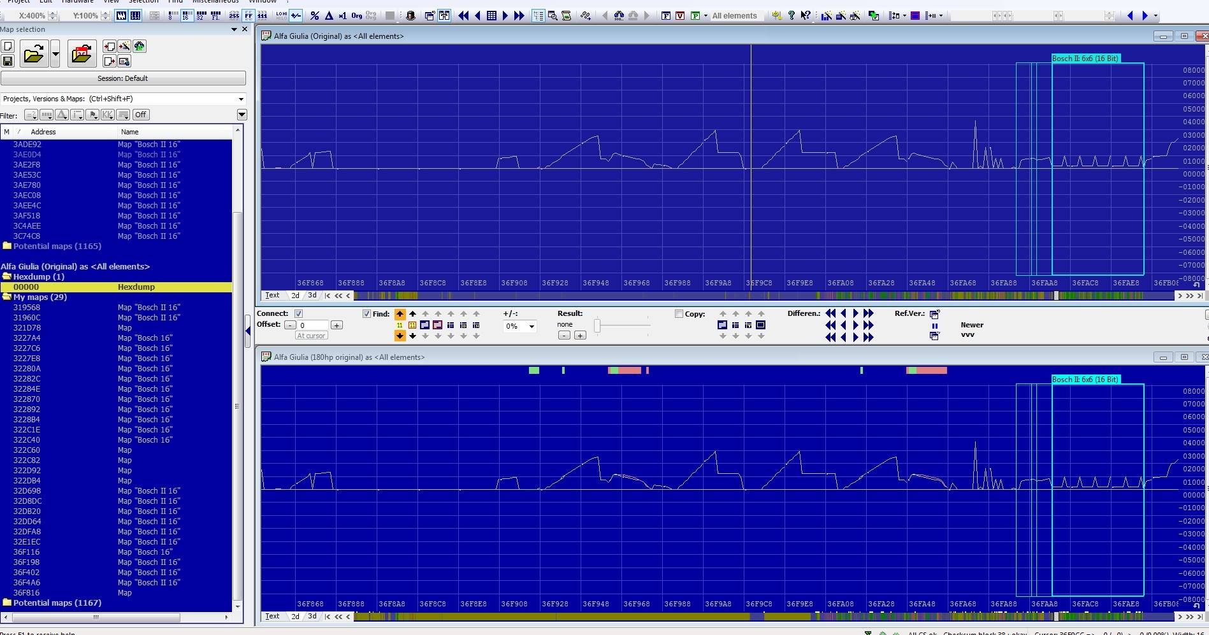Click the black top hat icon

click(x=410, y=15)
